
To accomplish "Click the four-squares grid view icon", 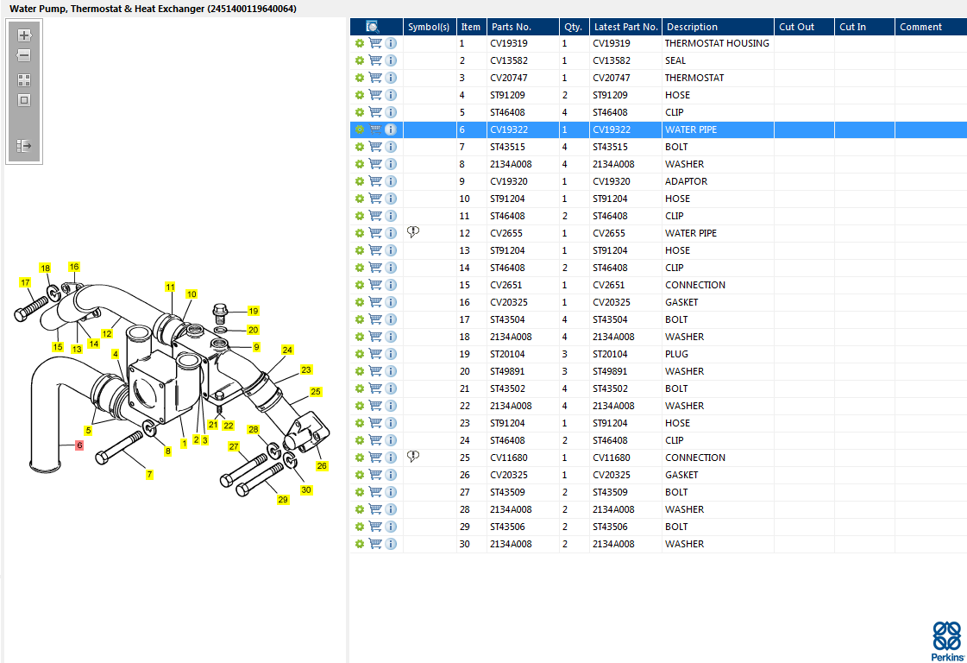I will [x=24, y=80].
